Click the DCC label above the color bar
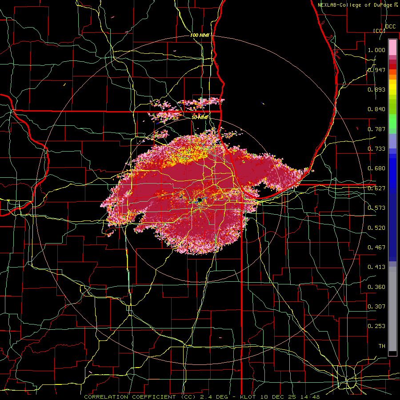The height and width of the screenshot is (400, 400). pyautogui.click(x=390, y=27)
